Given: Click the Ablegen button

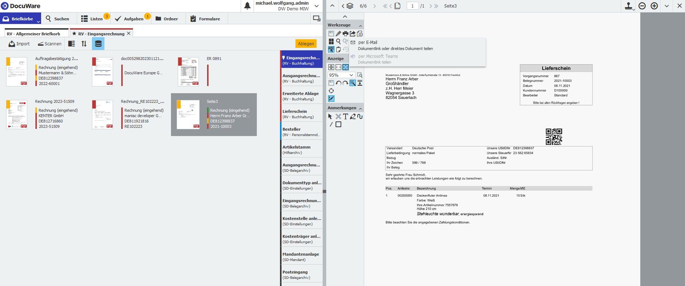Looking at the screenshot, I should pyautogui.click(x=306, y=44).
